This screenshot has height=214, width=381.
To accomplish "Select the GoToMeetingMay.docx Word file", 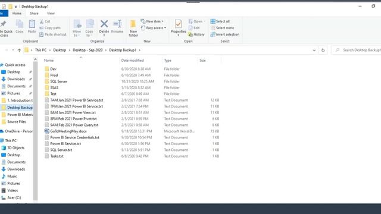I will click(68, 131).
